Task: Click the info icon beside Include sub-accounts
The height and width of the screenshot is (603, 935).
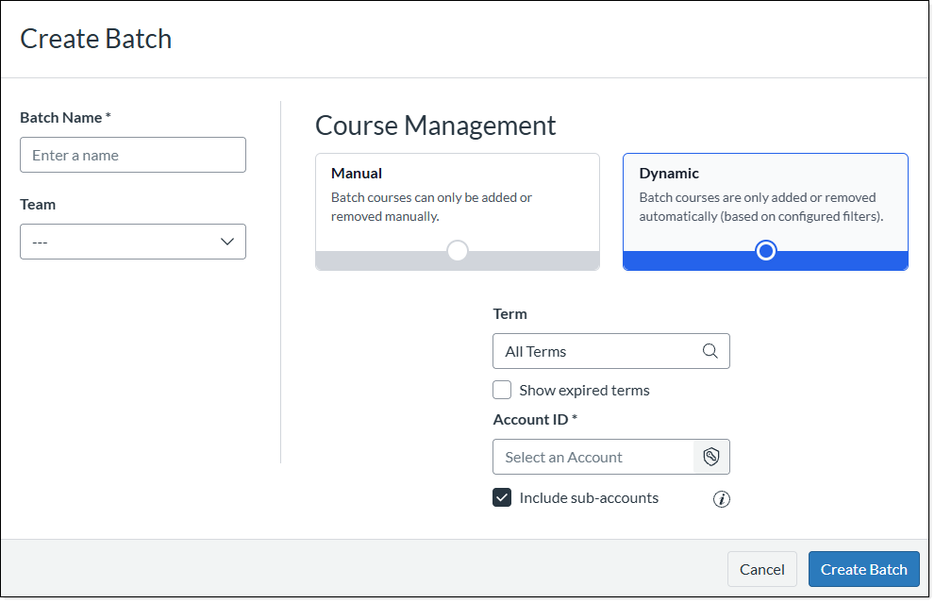Action: tap(722, 499)
